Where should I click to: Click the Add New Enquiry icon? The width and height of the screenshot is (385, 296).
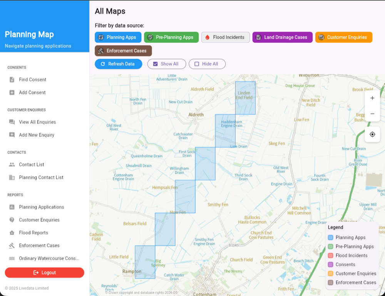click(x=12, y=135)
